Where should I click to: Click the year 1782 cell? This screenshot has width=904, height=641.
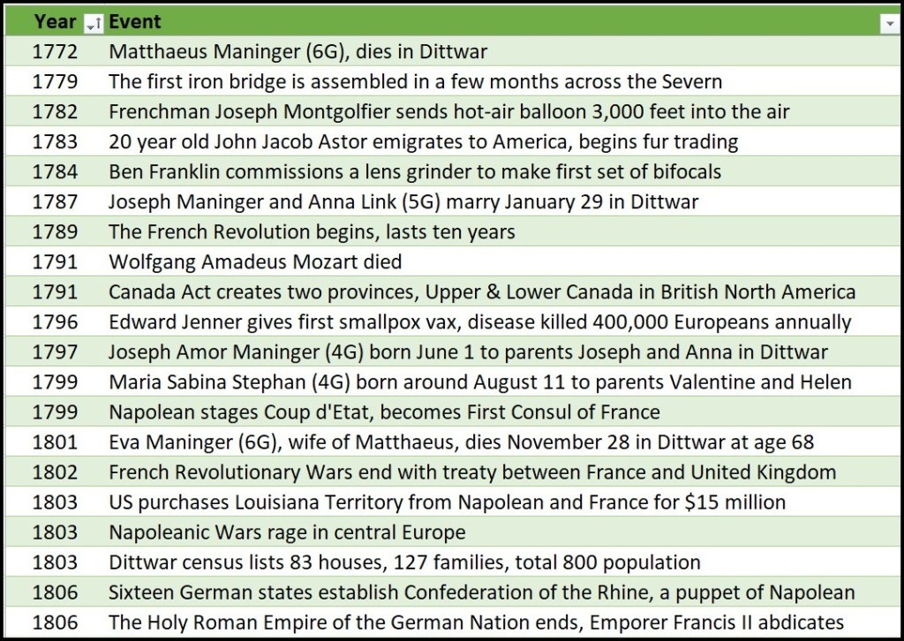(x=55, y=112)
